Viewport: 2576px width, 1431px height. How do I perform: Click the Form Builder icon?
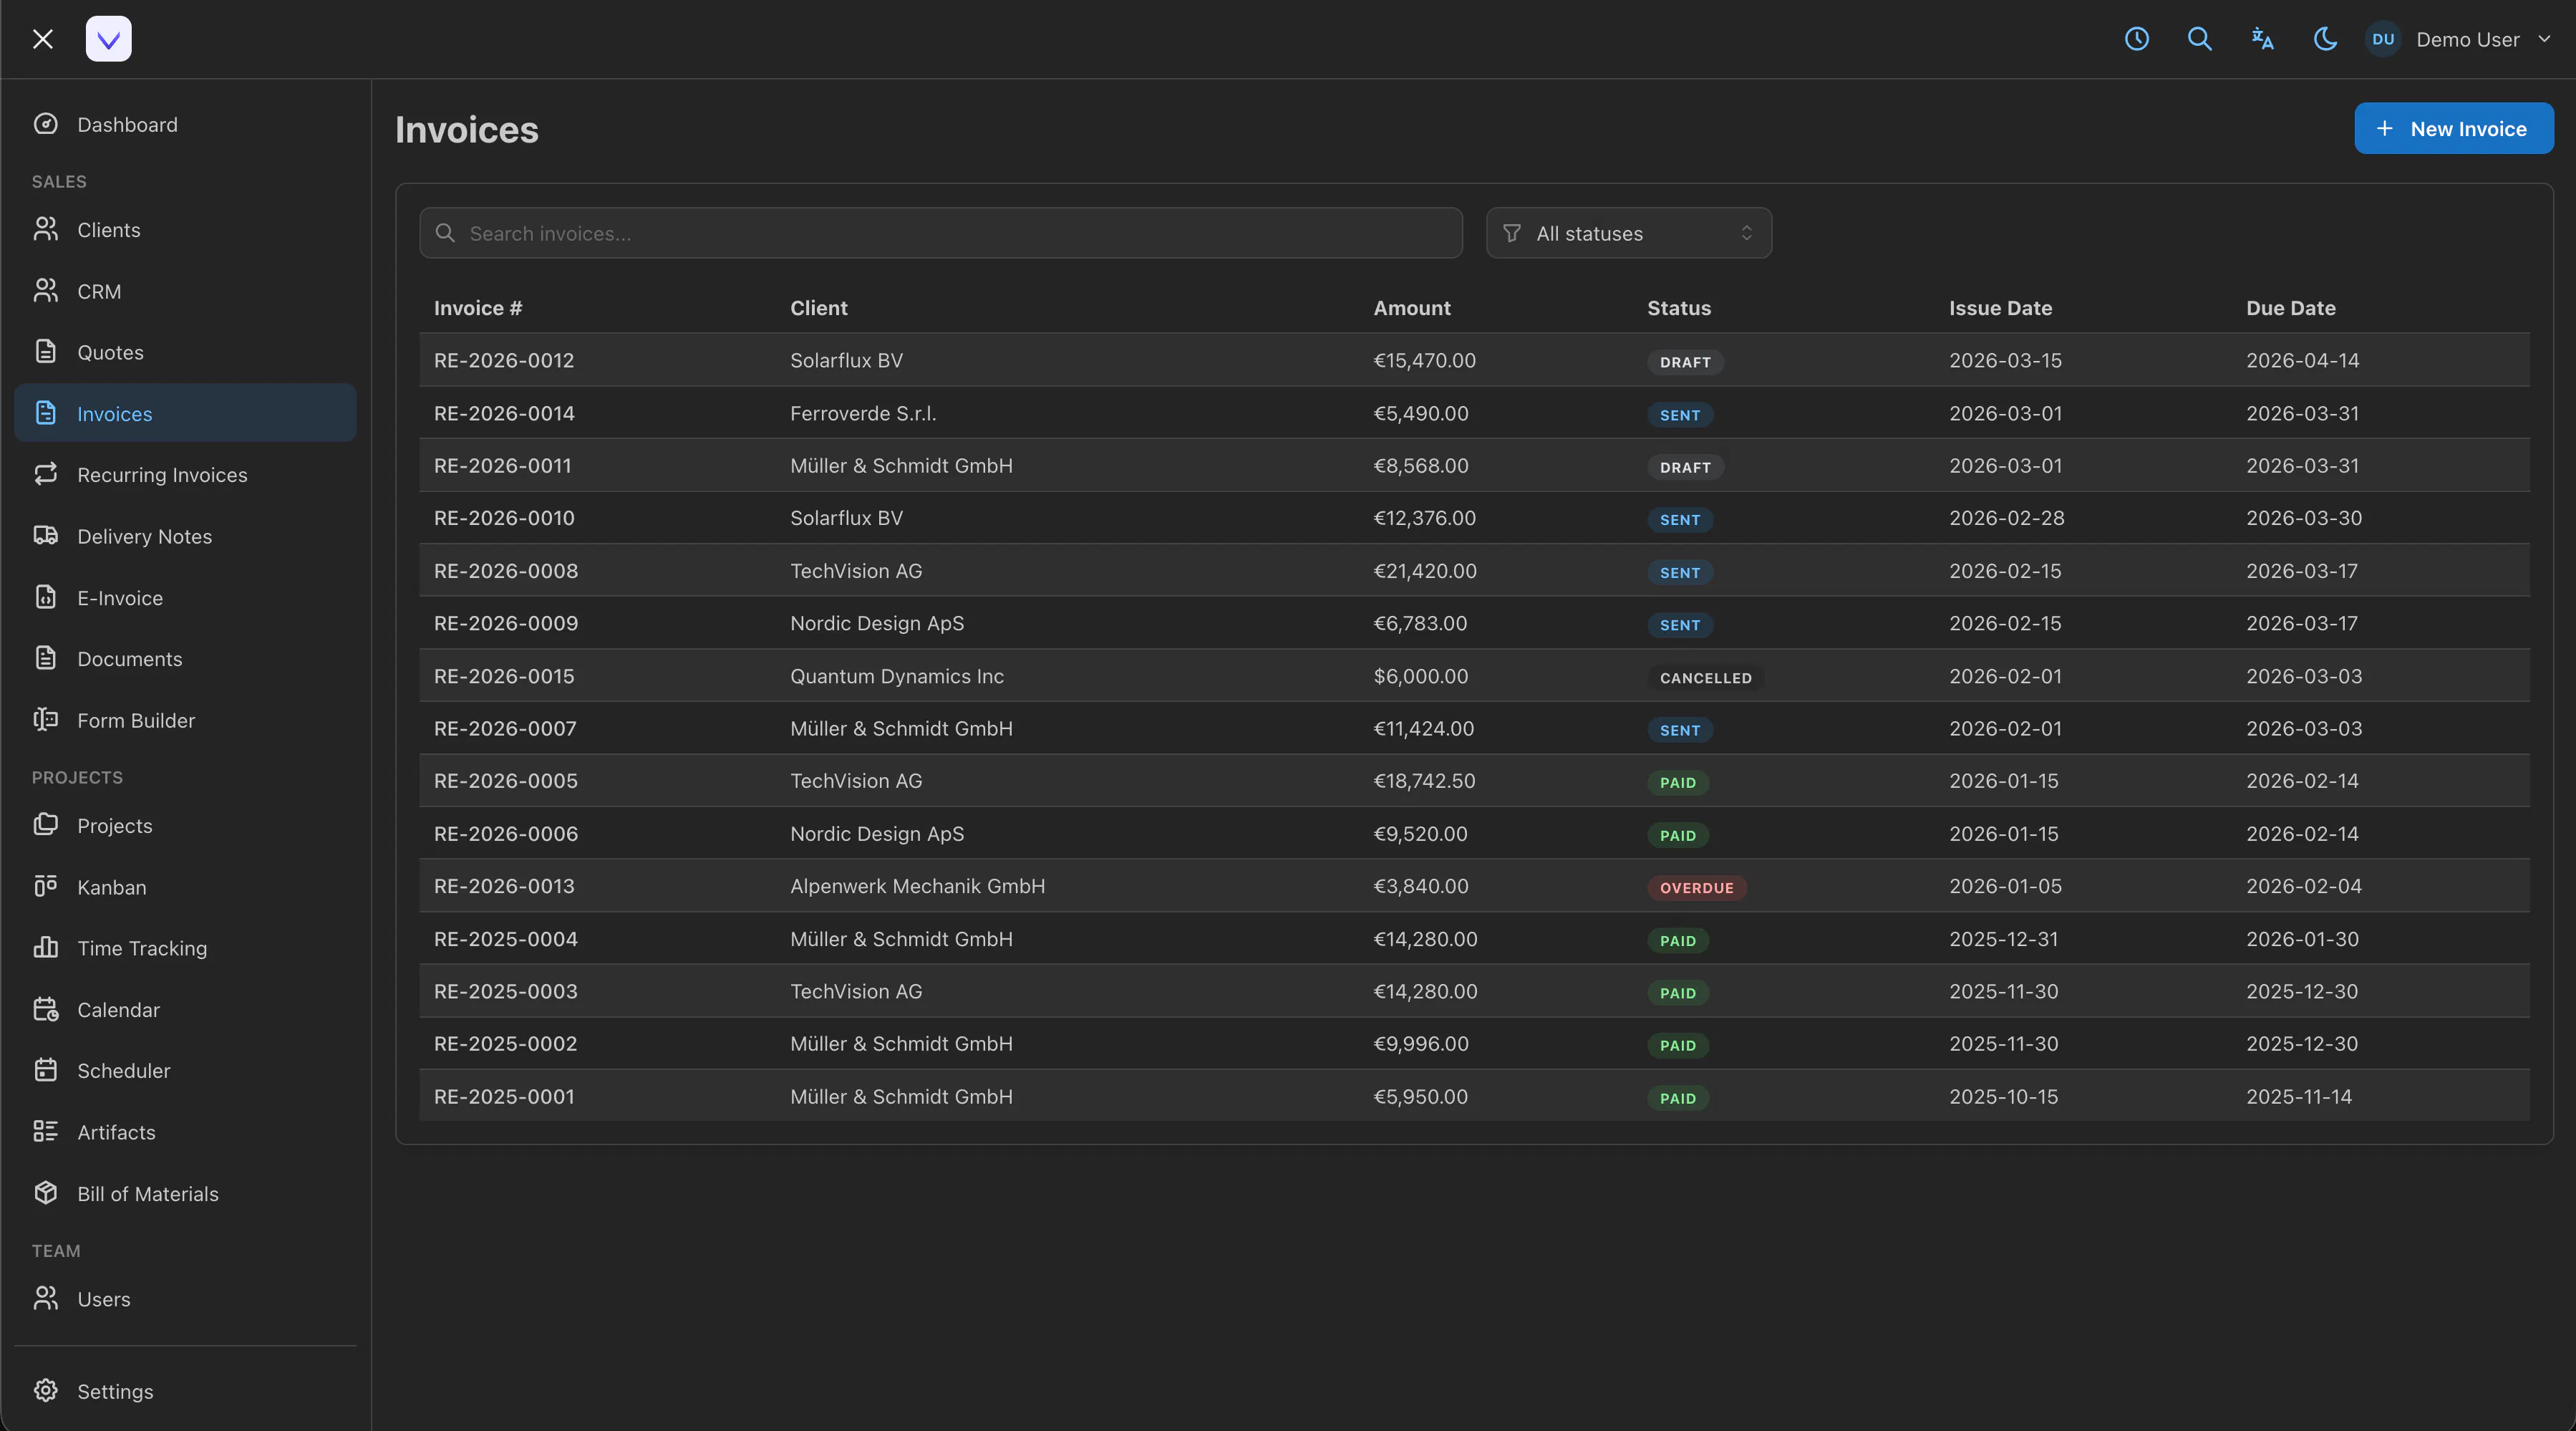(46, 720)
